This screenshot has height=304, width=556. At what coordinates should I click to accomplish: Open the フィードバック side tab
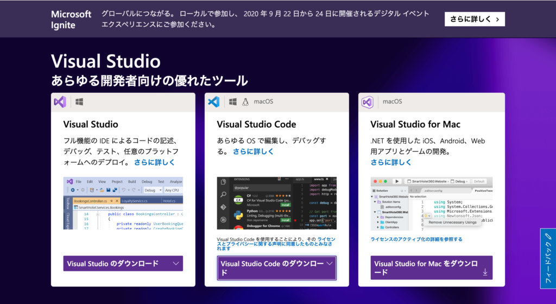pyautogui.click(x=548, y=258)
